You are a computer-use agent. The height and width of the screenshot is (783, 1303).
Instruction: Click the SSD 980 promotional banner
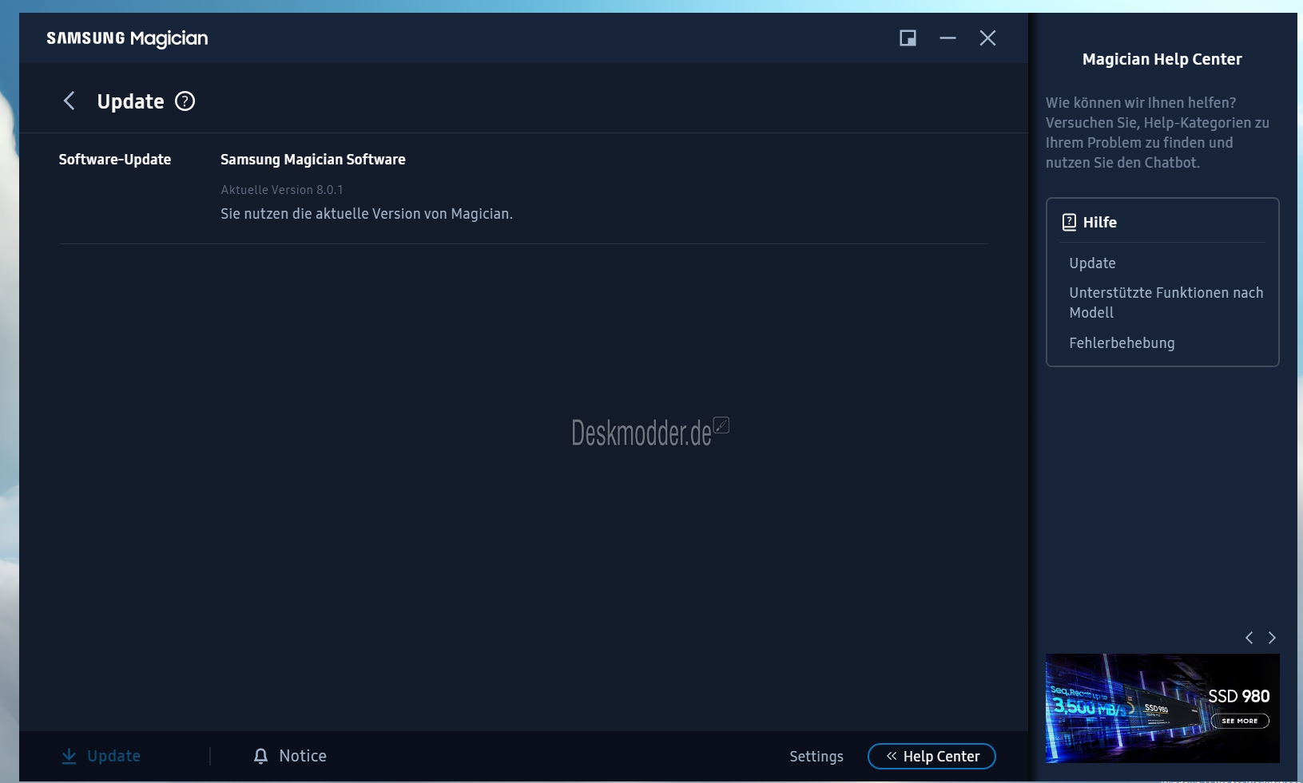(1162, 708)
